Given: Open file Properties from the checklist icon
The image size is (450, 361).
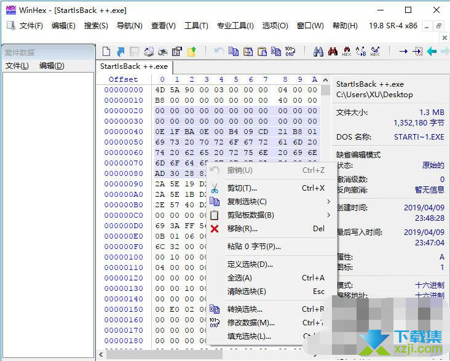Looking at the screenshot, I should pos(177,52).
